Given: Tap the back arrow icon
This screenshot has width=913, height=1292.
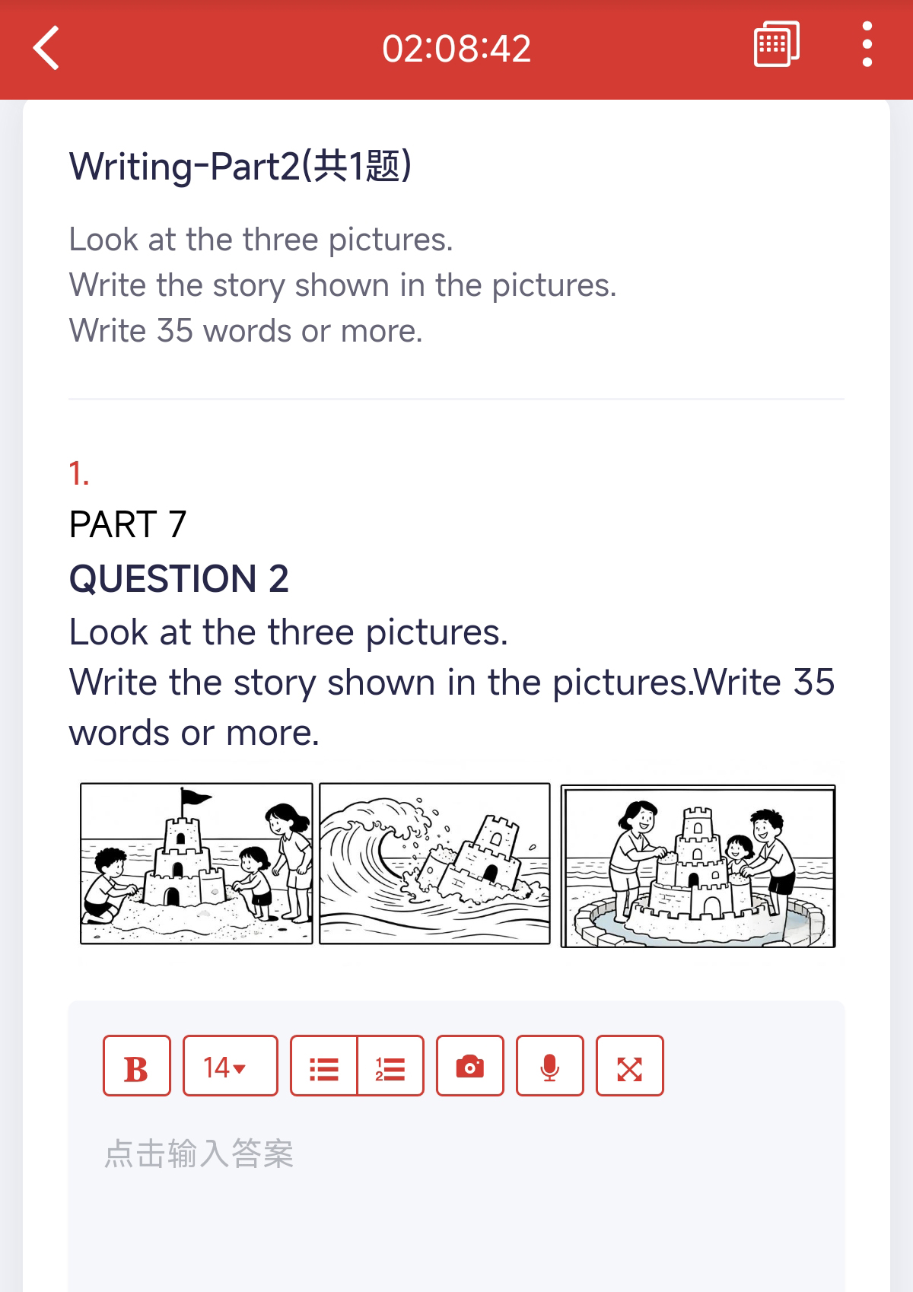Looking at the screenshot, I should [x=47, y=48].
